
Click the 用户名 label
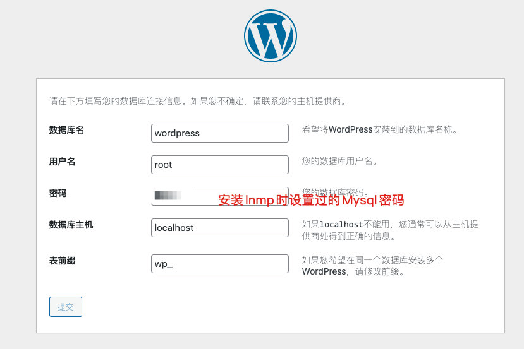click(x=62, y=162)
